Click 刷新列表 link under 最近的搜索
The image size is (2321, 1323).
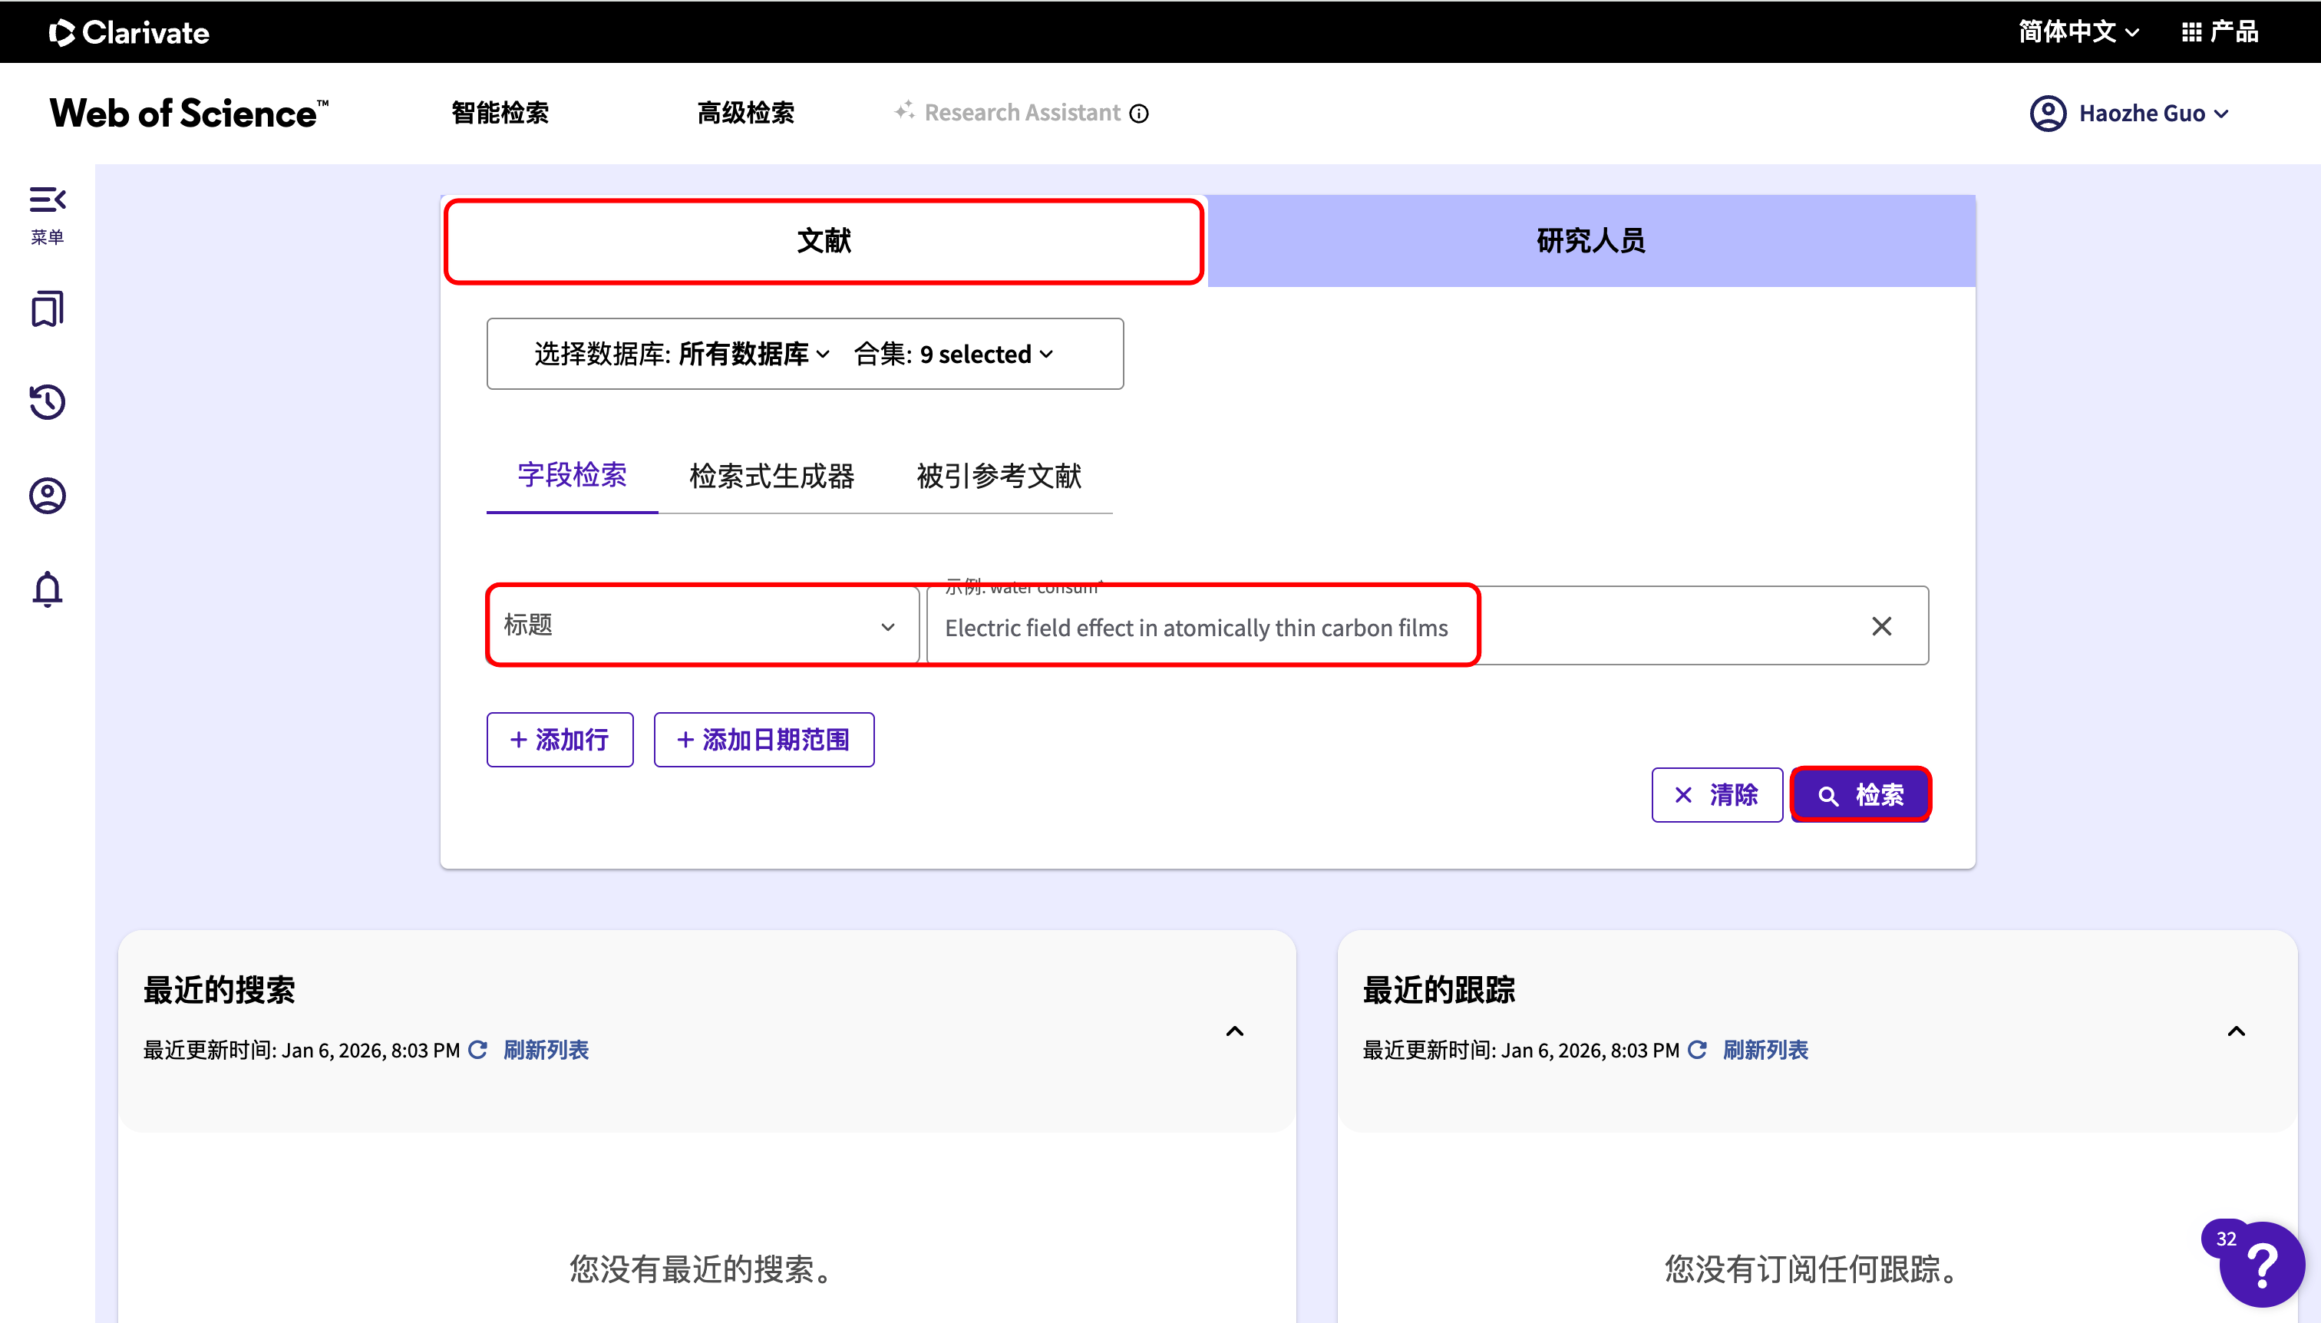click(545, 1051)
